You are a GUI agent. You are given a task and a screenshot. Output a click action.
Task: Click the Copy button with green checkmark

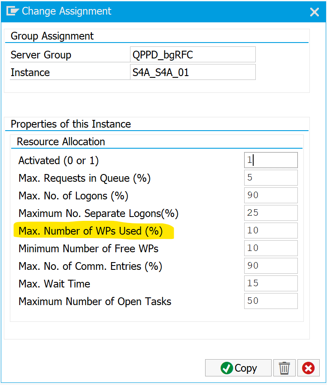pos(238,368)
